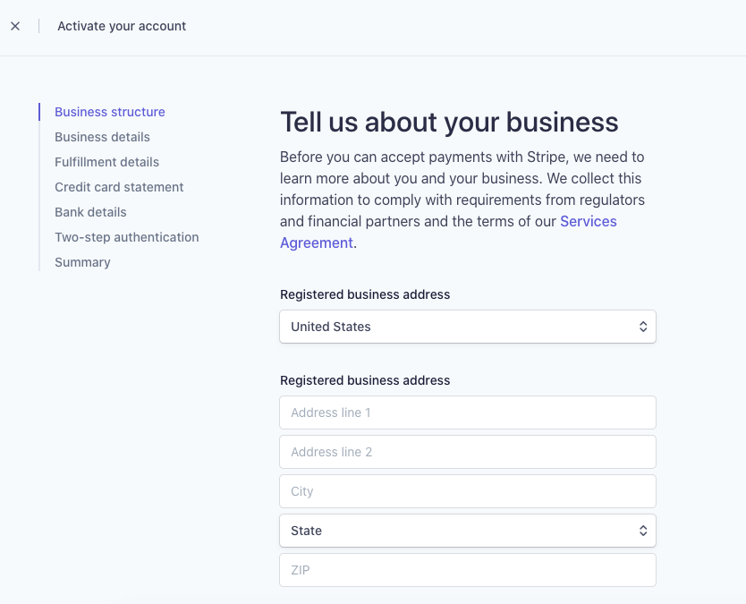Click into Address line 2 field
The height and width of the screenshot is (604, 746).
click(x=467, y=452)
